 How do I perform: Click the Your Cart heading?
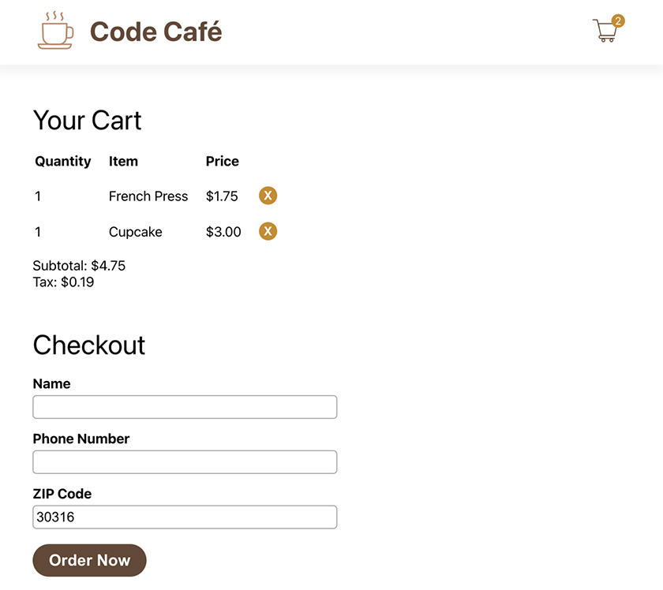(87, 121)
